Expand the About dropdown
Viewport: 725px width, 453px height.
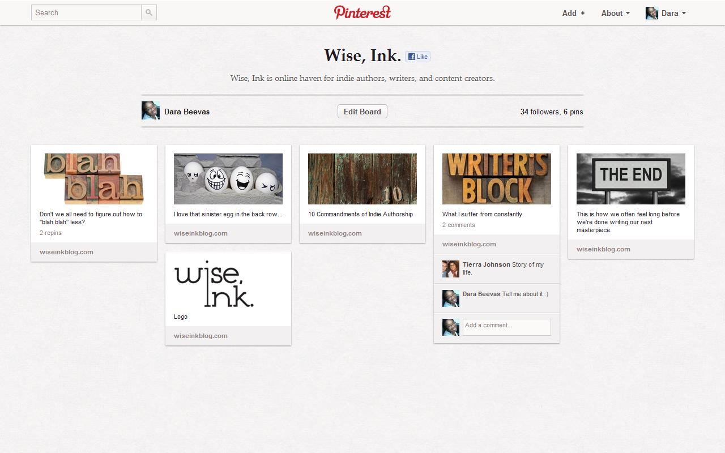[615, 13]
